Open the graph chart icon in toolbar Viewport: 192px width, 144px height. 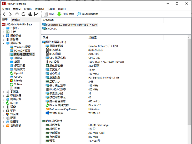point(36,14)
